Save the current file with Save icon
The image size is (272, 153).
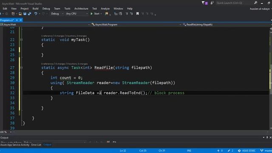pos(25,14)
